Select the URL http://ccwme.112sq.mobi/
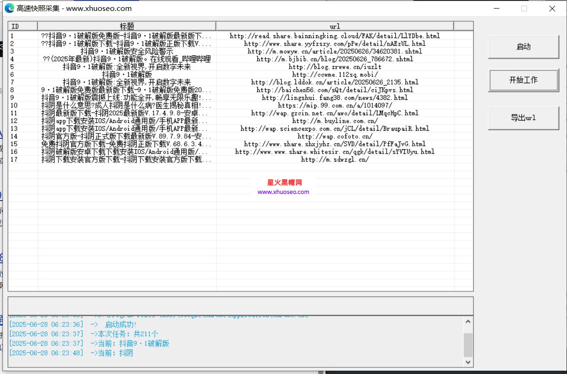 pyautogui.click(x=335, y=75)
